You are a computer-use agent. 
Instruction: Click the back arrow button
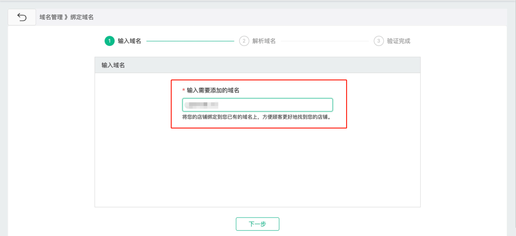(x=22, y=17)
